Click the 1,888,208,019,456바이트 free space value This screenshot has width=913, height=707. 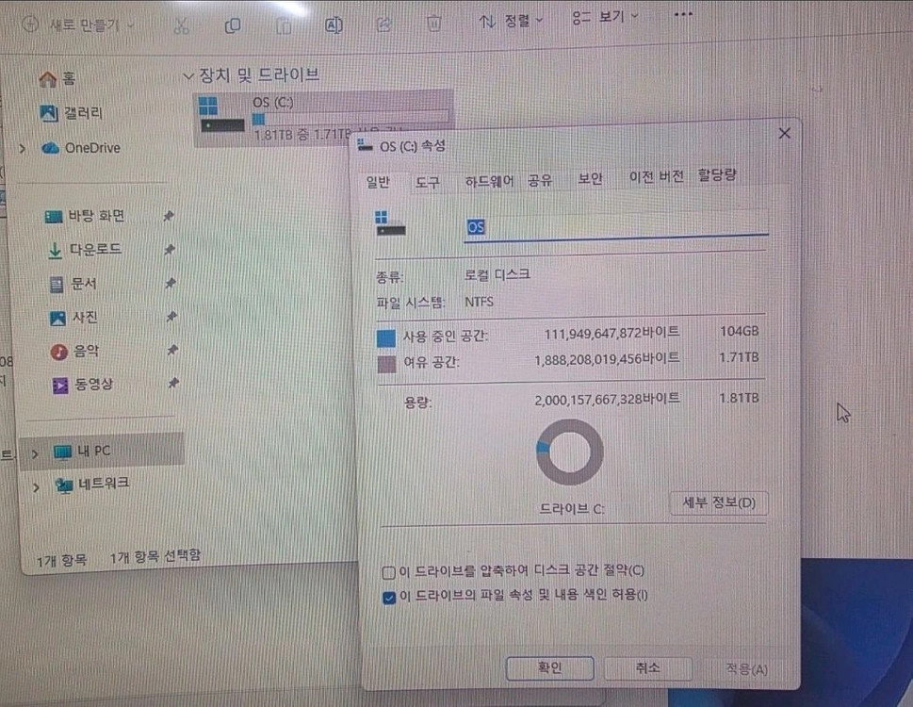(x=607, y=359)
